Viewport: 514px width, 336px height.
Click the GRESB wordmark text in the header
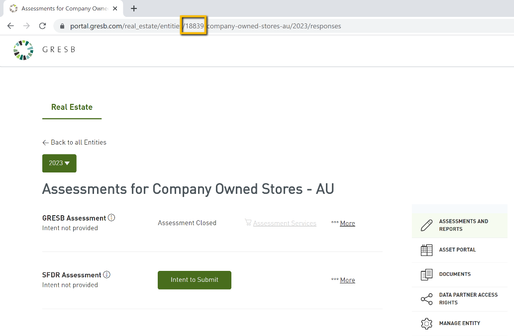point(59,49)
